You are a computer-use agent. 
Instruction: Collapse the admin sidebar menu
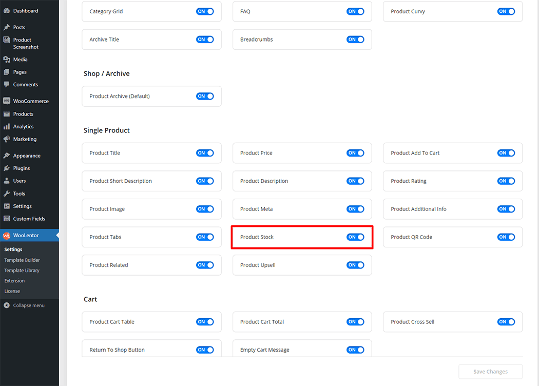tap(24, 305)
